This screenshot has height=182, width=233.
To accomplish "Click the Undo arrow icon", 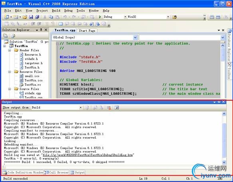I will pyautogui.click(x=65, y=17).
